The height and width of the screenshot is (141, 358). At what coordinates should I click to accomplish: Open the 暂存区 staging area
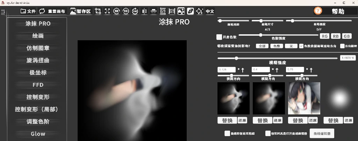(80, 11)
